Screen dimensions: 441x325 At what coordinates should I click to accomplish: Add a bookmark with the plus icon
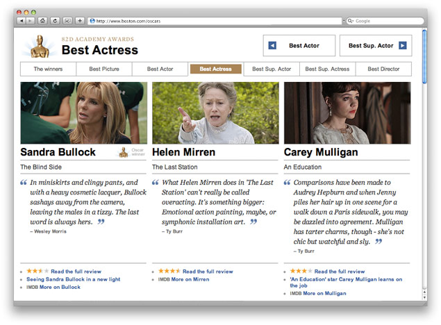tap(80, 21)
